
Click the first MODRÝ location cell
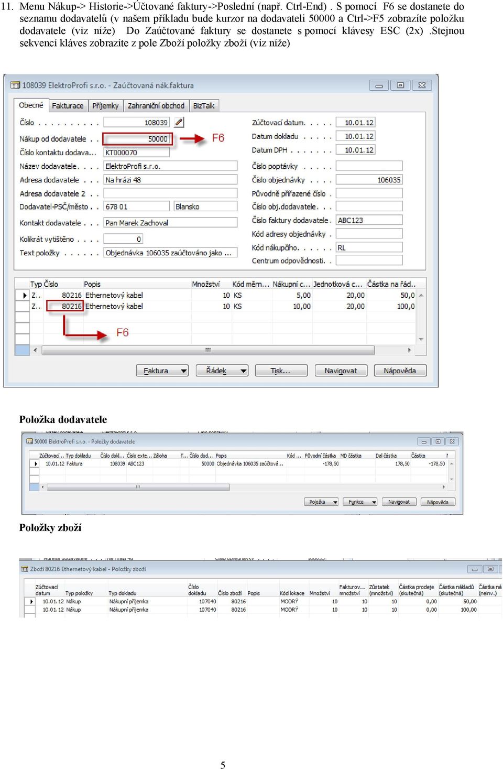click(289, 601)
